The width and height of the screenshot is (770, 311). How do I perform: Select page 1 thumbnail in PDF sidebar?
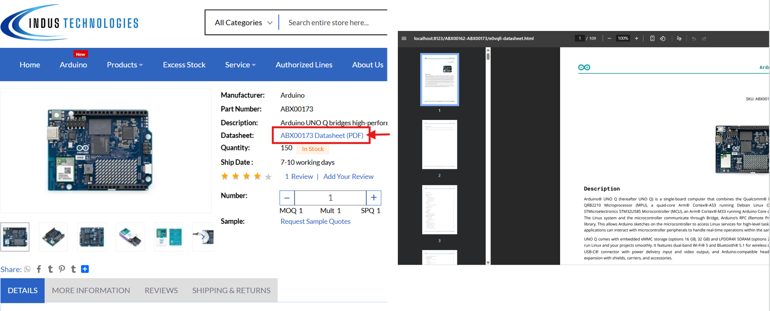[x=440, y=79]
